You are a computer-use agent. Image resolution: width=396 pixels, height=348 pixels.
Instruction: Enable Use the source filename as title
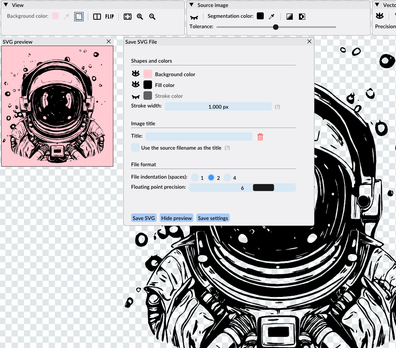135,147
